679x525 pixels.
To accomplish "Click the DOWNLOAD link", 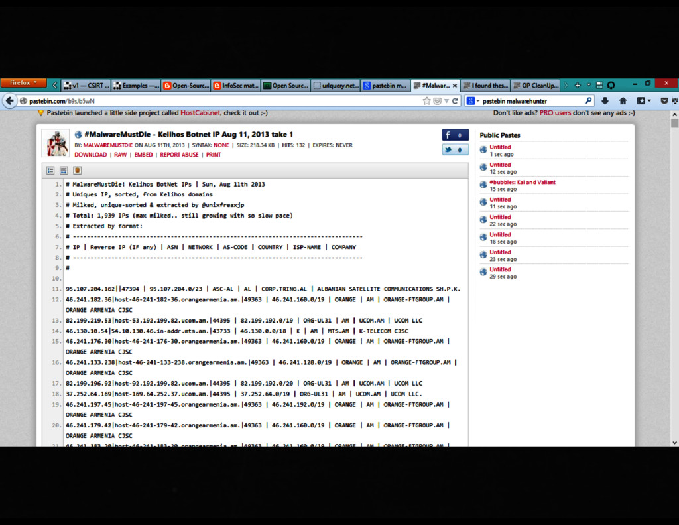I will click(90, 155).
